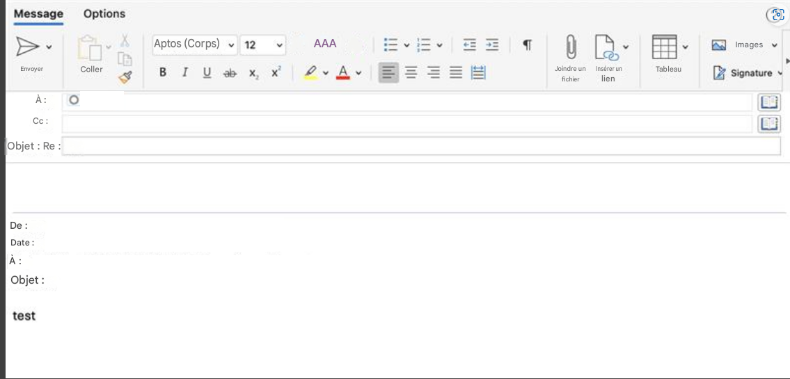Click the Tableau grid icon
Viewport: 790px width, 379px height.
coord(664,47)
